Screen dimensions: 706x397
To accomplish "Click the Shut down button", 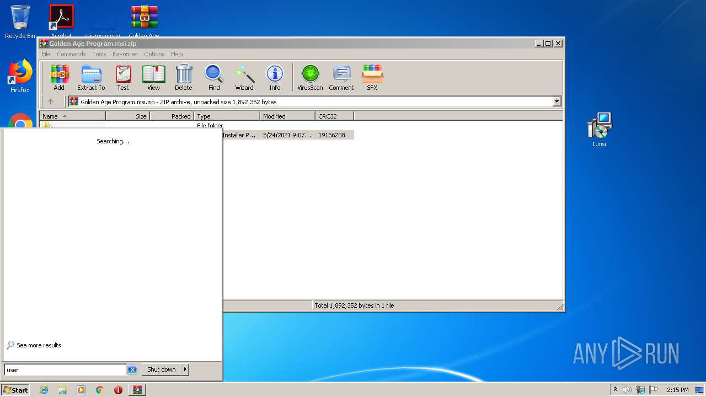I will coord(162,369).
